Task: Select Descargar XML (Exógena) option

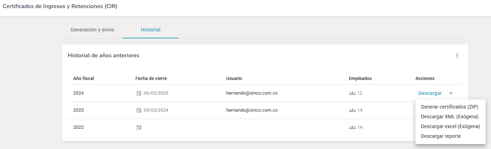Action: click(450, 117)
